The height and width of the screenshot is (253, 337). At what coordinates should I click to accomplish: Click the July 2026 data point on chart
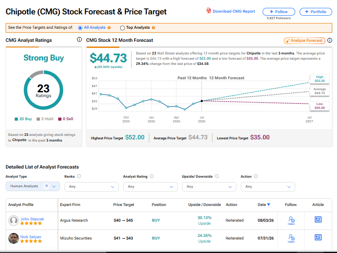[202, 101]
